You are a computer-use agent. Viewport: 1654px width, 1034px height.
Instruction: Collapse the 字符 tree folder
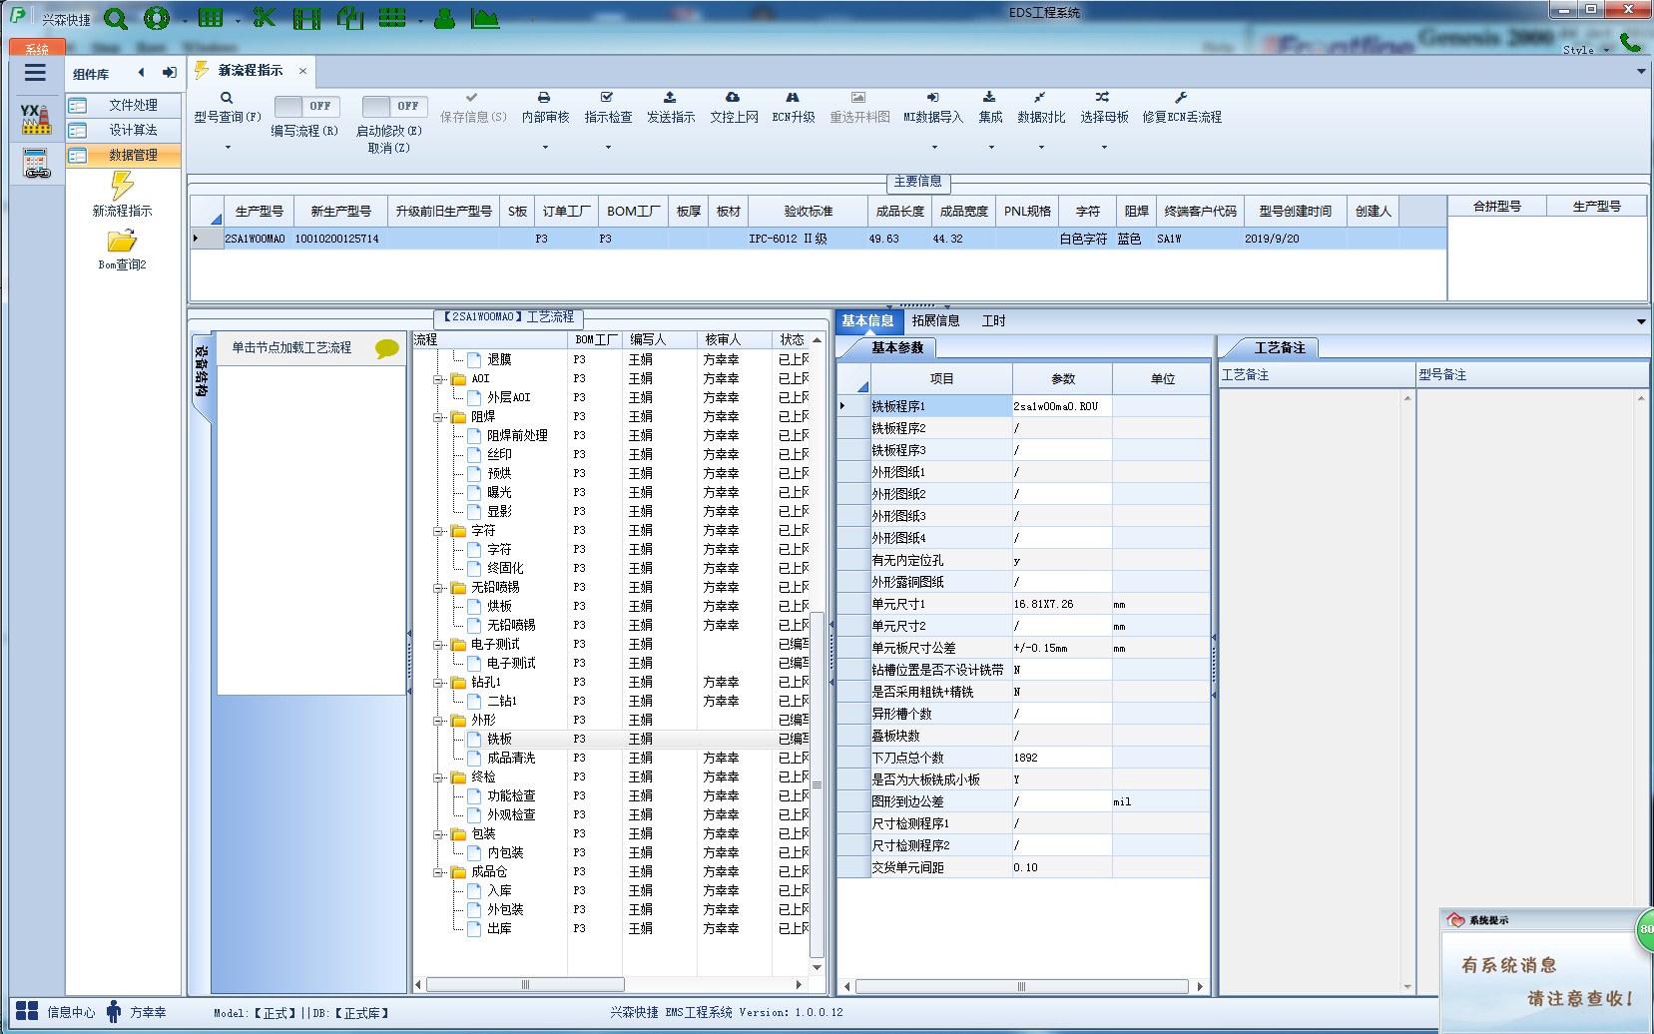(438, 531)
